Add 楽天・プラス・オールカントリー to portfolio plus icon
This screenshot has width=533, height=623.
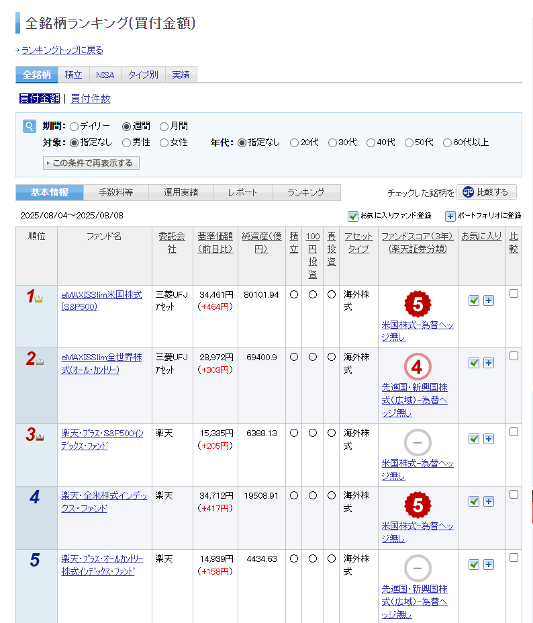pos(489,565)
